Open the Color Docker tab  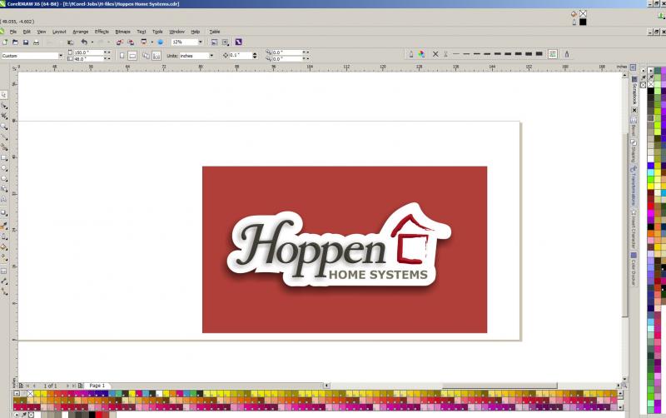(x=634, y=269)
